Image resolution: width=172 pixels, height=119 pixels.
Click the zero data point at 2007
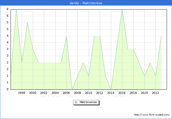pos(72,89)
